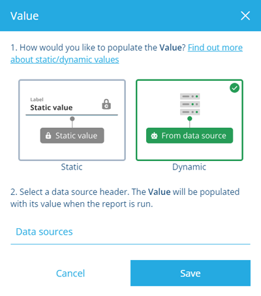Click the server stack icon in Dynamic card

(190, 104)
